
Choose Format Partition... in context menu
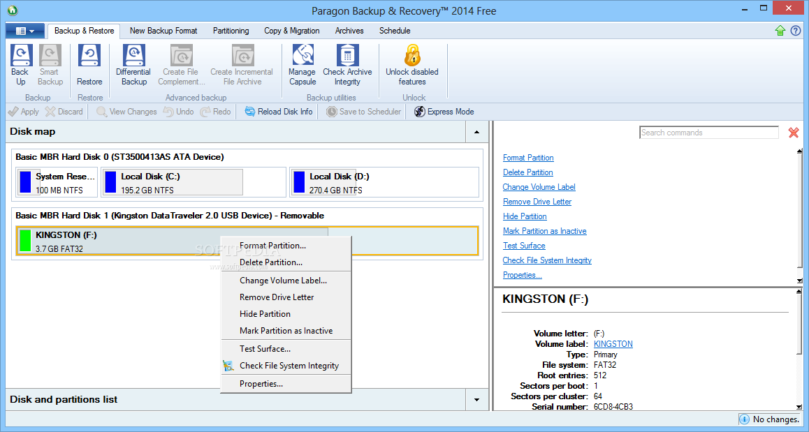tap(286, 246)
